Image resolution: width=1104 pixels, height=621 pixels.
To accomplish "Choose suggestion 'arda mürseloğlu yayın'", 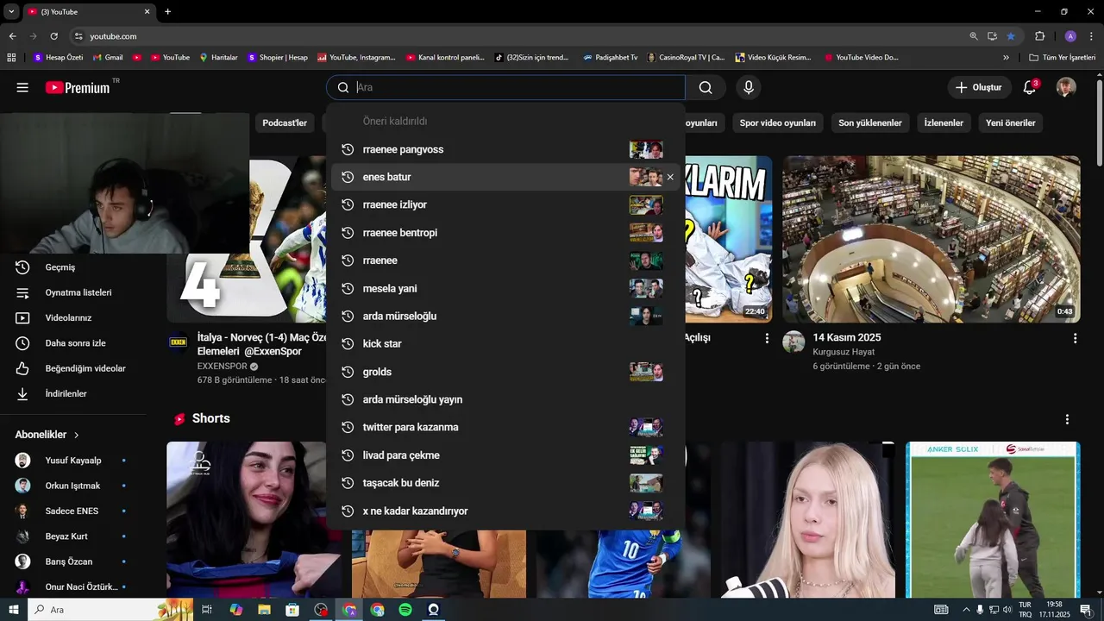I will click(505, 399).
